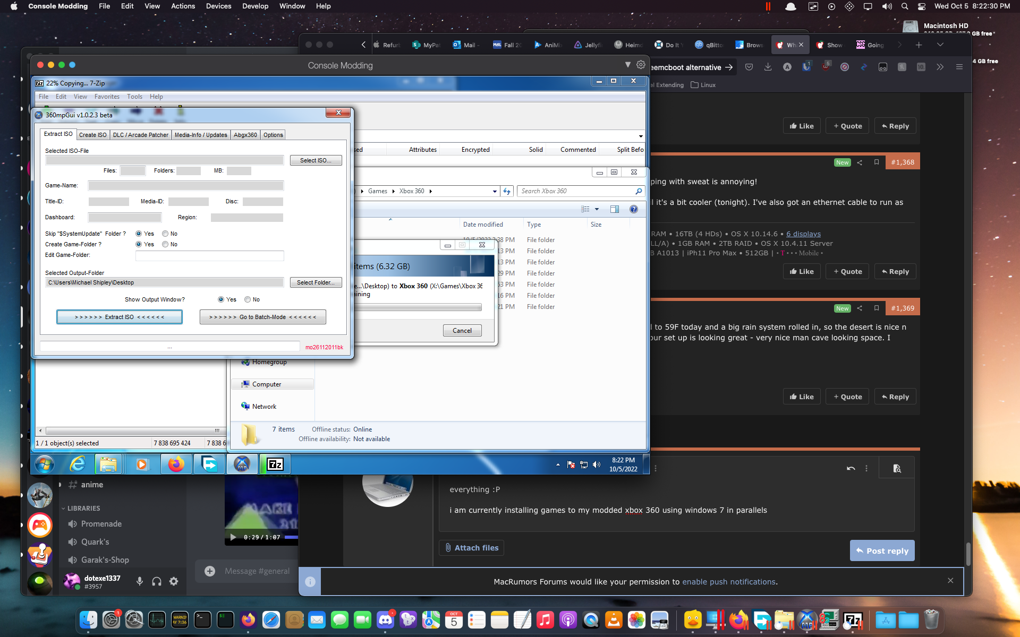Set Skip $SystemUpdate Folder to Yes
The width and height of the screenshot is (1020, 637).
(139, 234)
